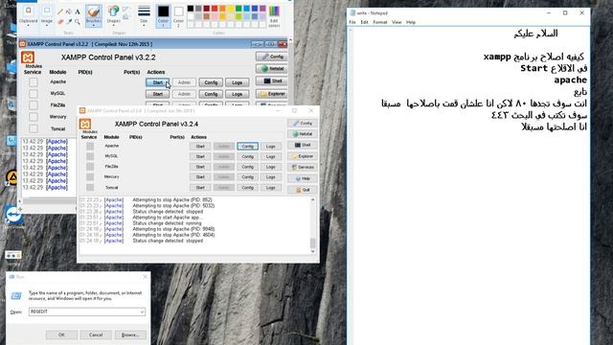Toggle Apache service checkbox in XAMPP v3.2.4
This screenshot has height=345, width=613.
tap(90, 146)
